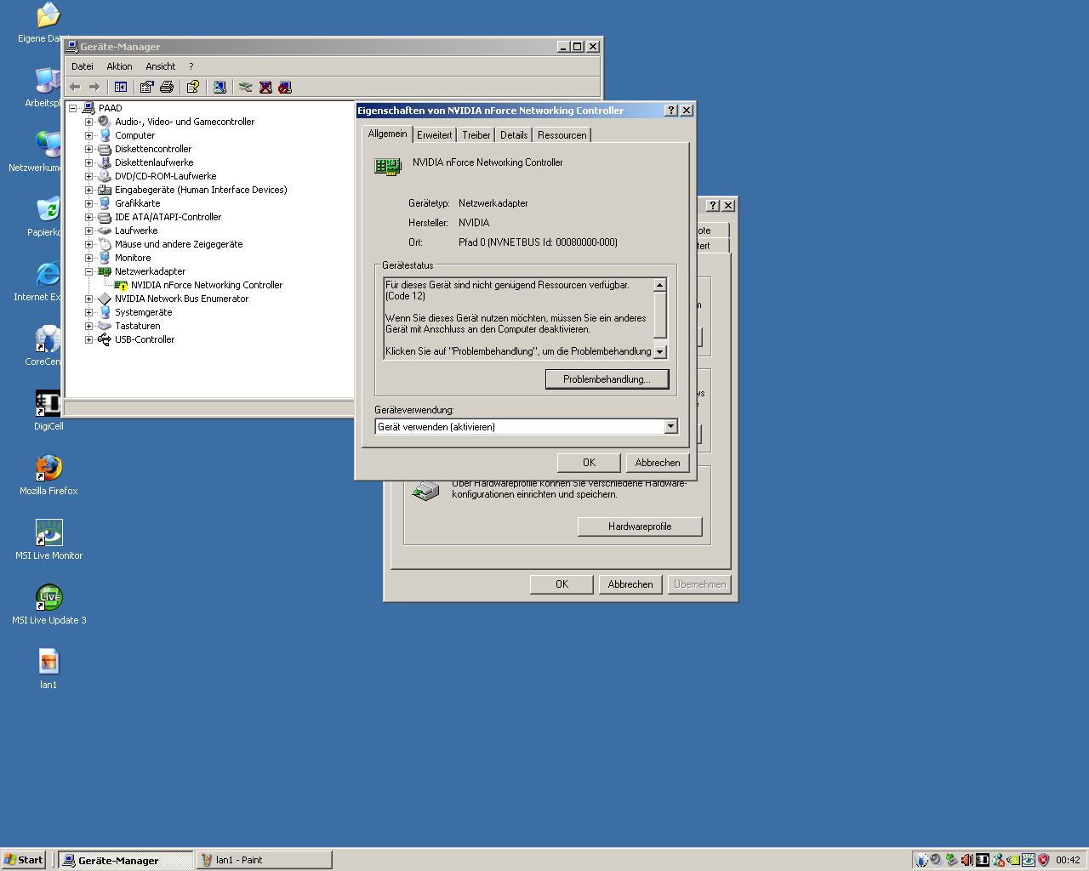The image size is (1089, 871).
Task: Open the Datei menu
Action: coord(83,66)
